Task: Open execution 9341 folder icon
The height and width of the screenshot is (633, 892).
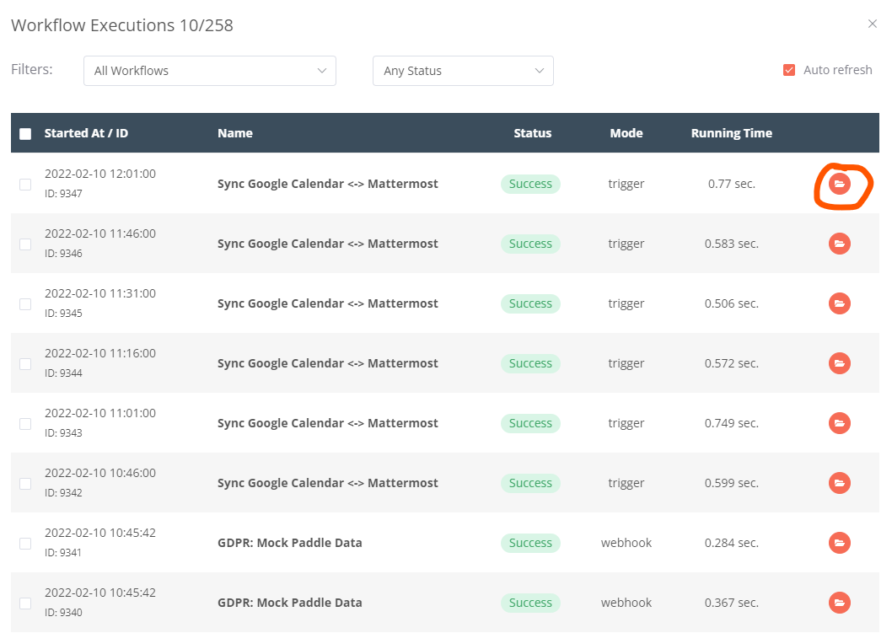Action: click(x=839, y=543)
